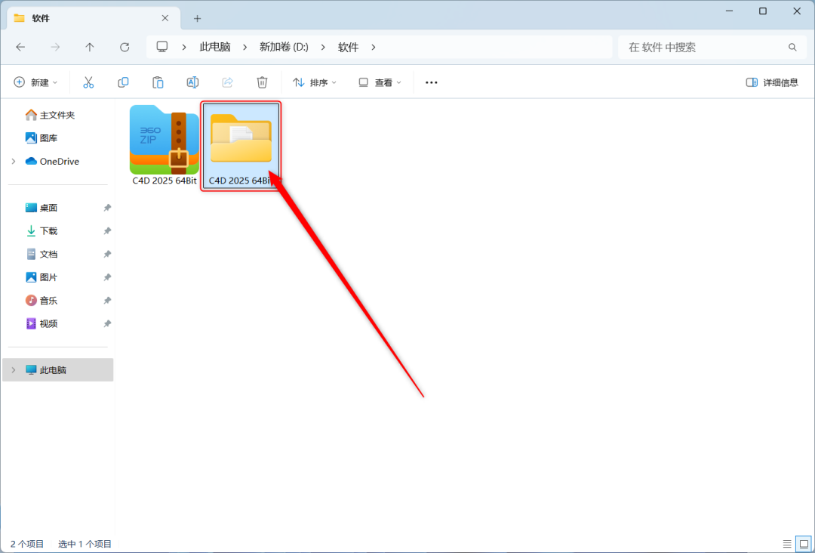Click 软件 in the breadcrumb path
Viewport: 815px width, 553px height.
coord(348,48)
